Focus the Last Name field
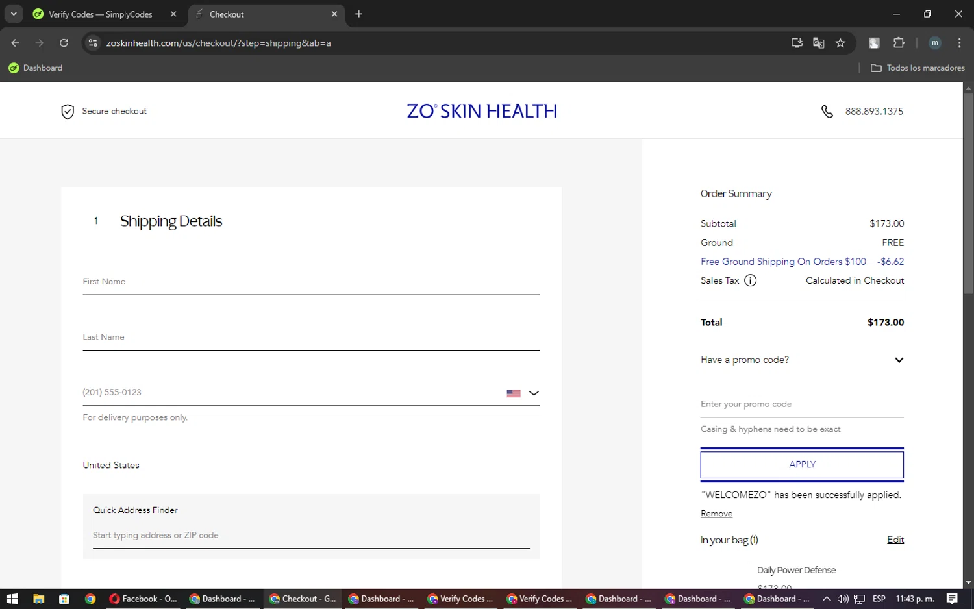The image size is (974, 609). coord(311,338)
